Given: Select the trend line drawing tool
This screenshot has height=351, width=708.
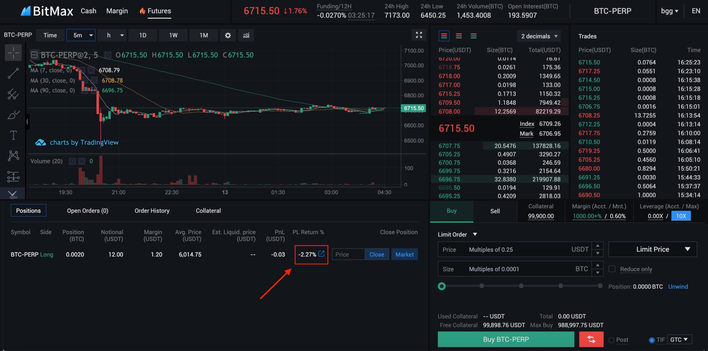Looking at the screenshot, I should 13,74.
